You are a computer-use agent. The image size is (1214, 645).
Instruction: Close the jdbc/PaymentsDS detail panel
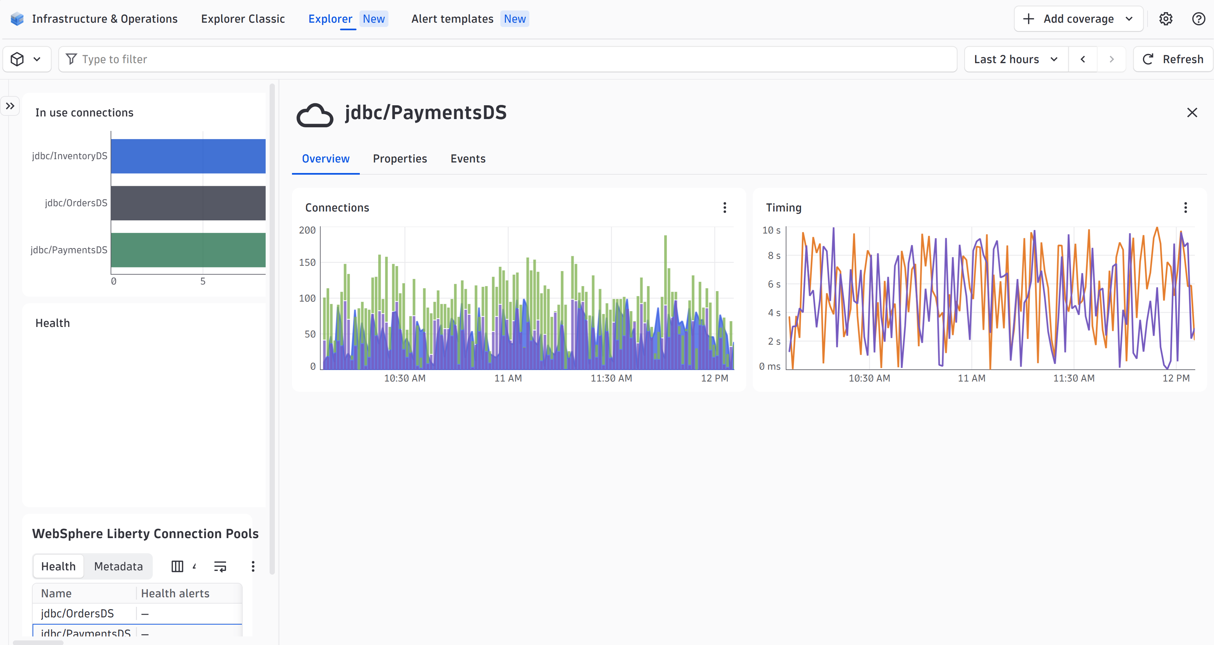(x=1192, y=112)
